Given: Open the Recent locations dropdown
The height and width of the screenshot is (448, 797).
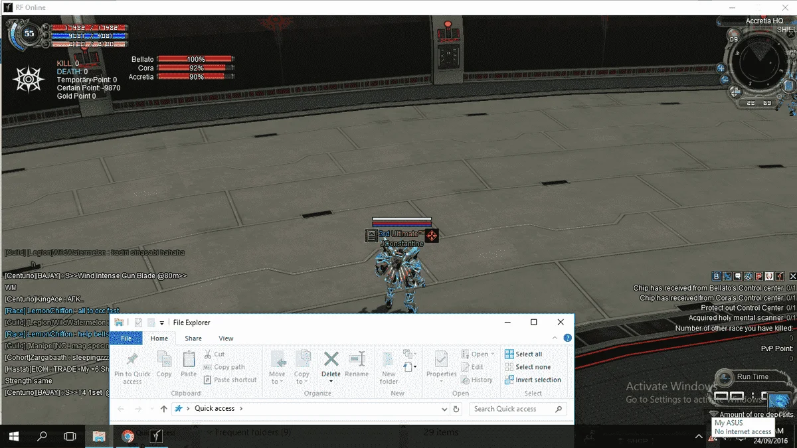Looking at the screenshot, I should coord(151,410).
